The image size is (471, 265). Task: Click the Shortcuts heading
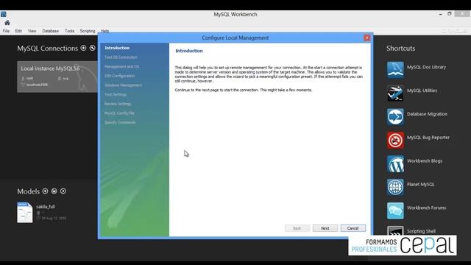[x=400, y=49]
